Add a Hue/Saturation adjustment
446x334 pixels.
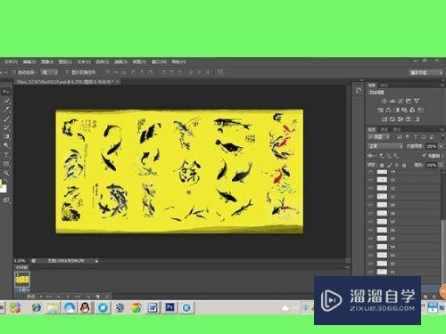(x=380, y=110)
